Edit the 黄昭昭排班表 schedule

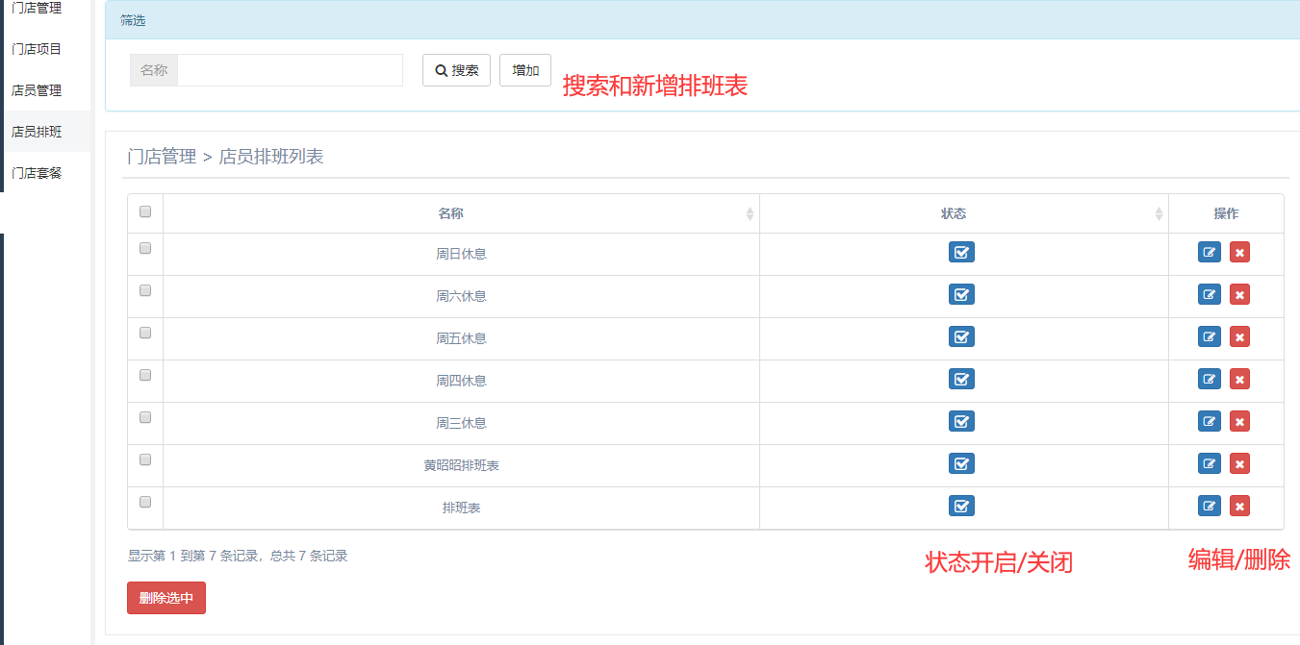[1210, 463]
